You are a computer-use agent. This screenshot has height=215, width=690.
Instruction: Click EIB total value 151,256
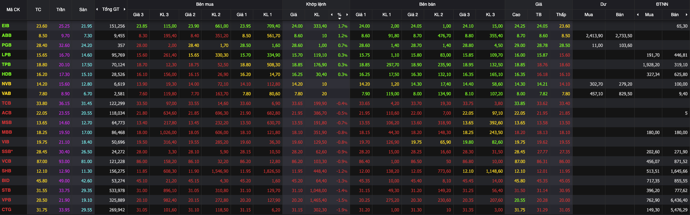coord(117,26)
